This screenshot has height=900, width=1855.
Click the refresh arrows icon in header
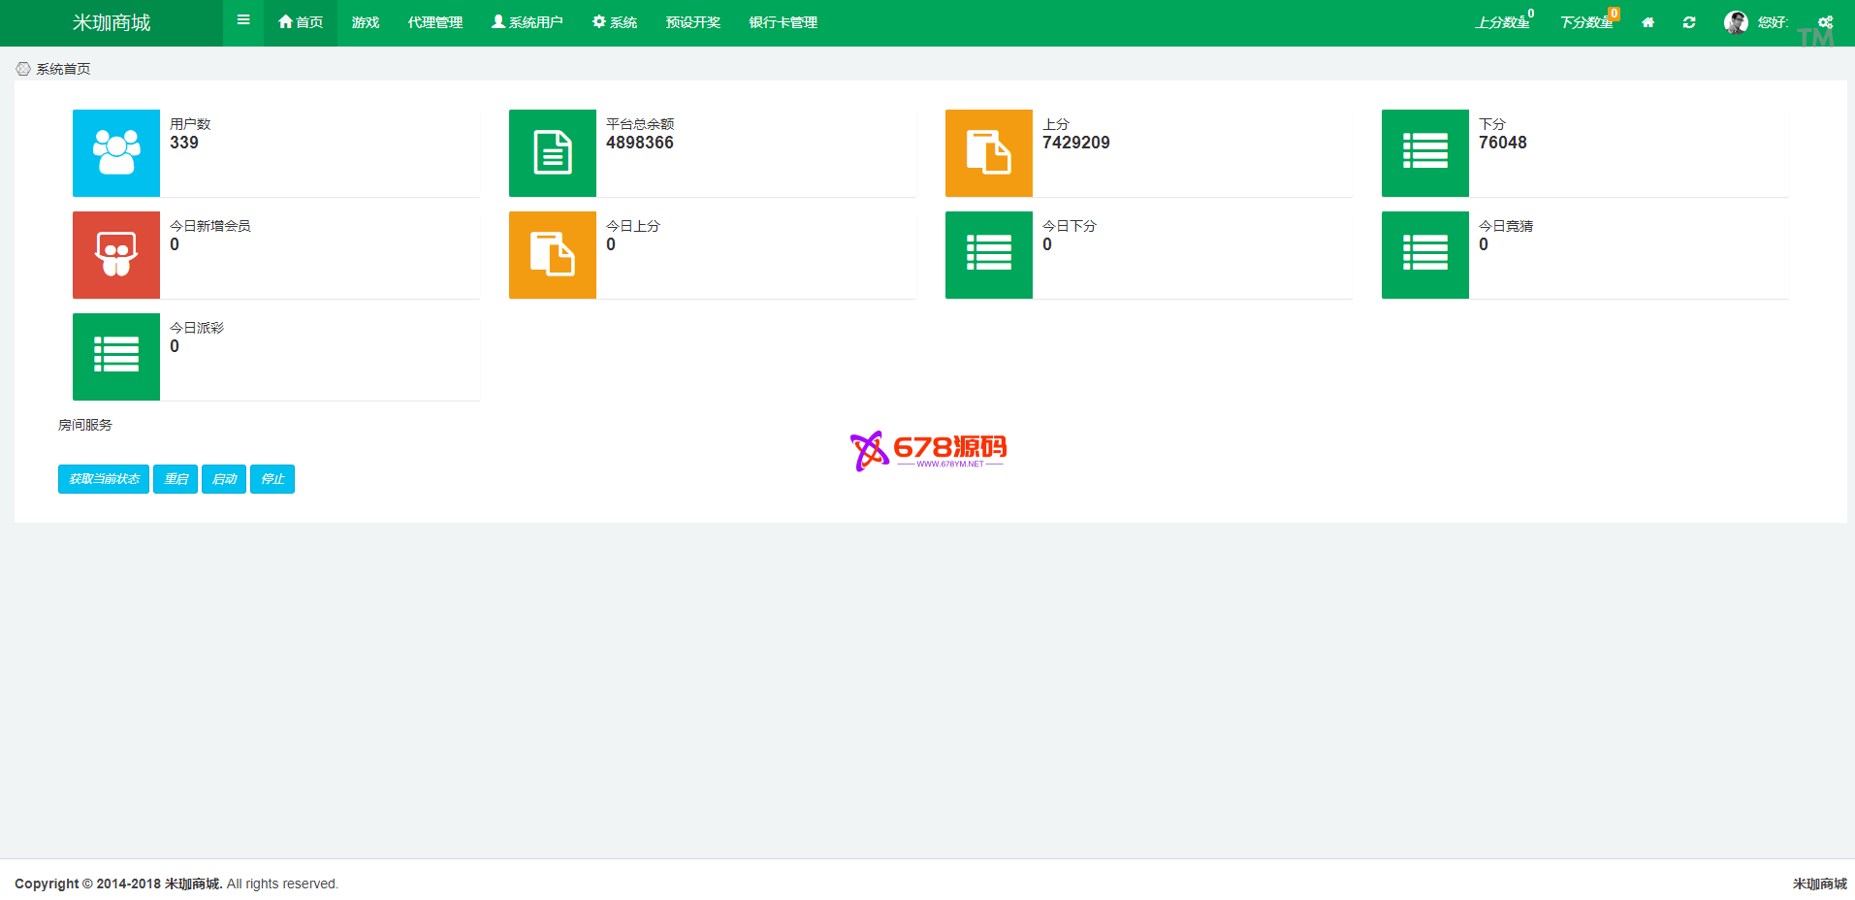[1689, 22]
